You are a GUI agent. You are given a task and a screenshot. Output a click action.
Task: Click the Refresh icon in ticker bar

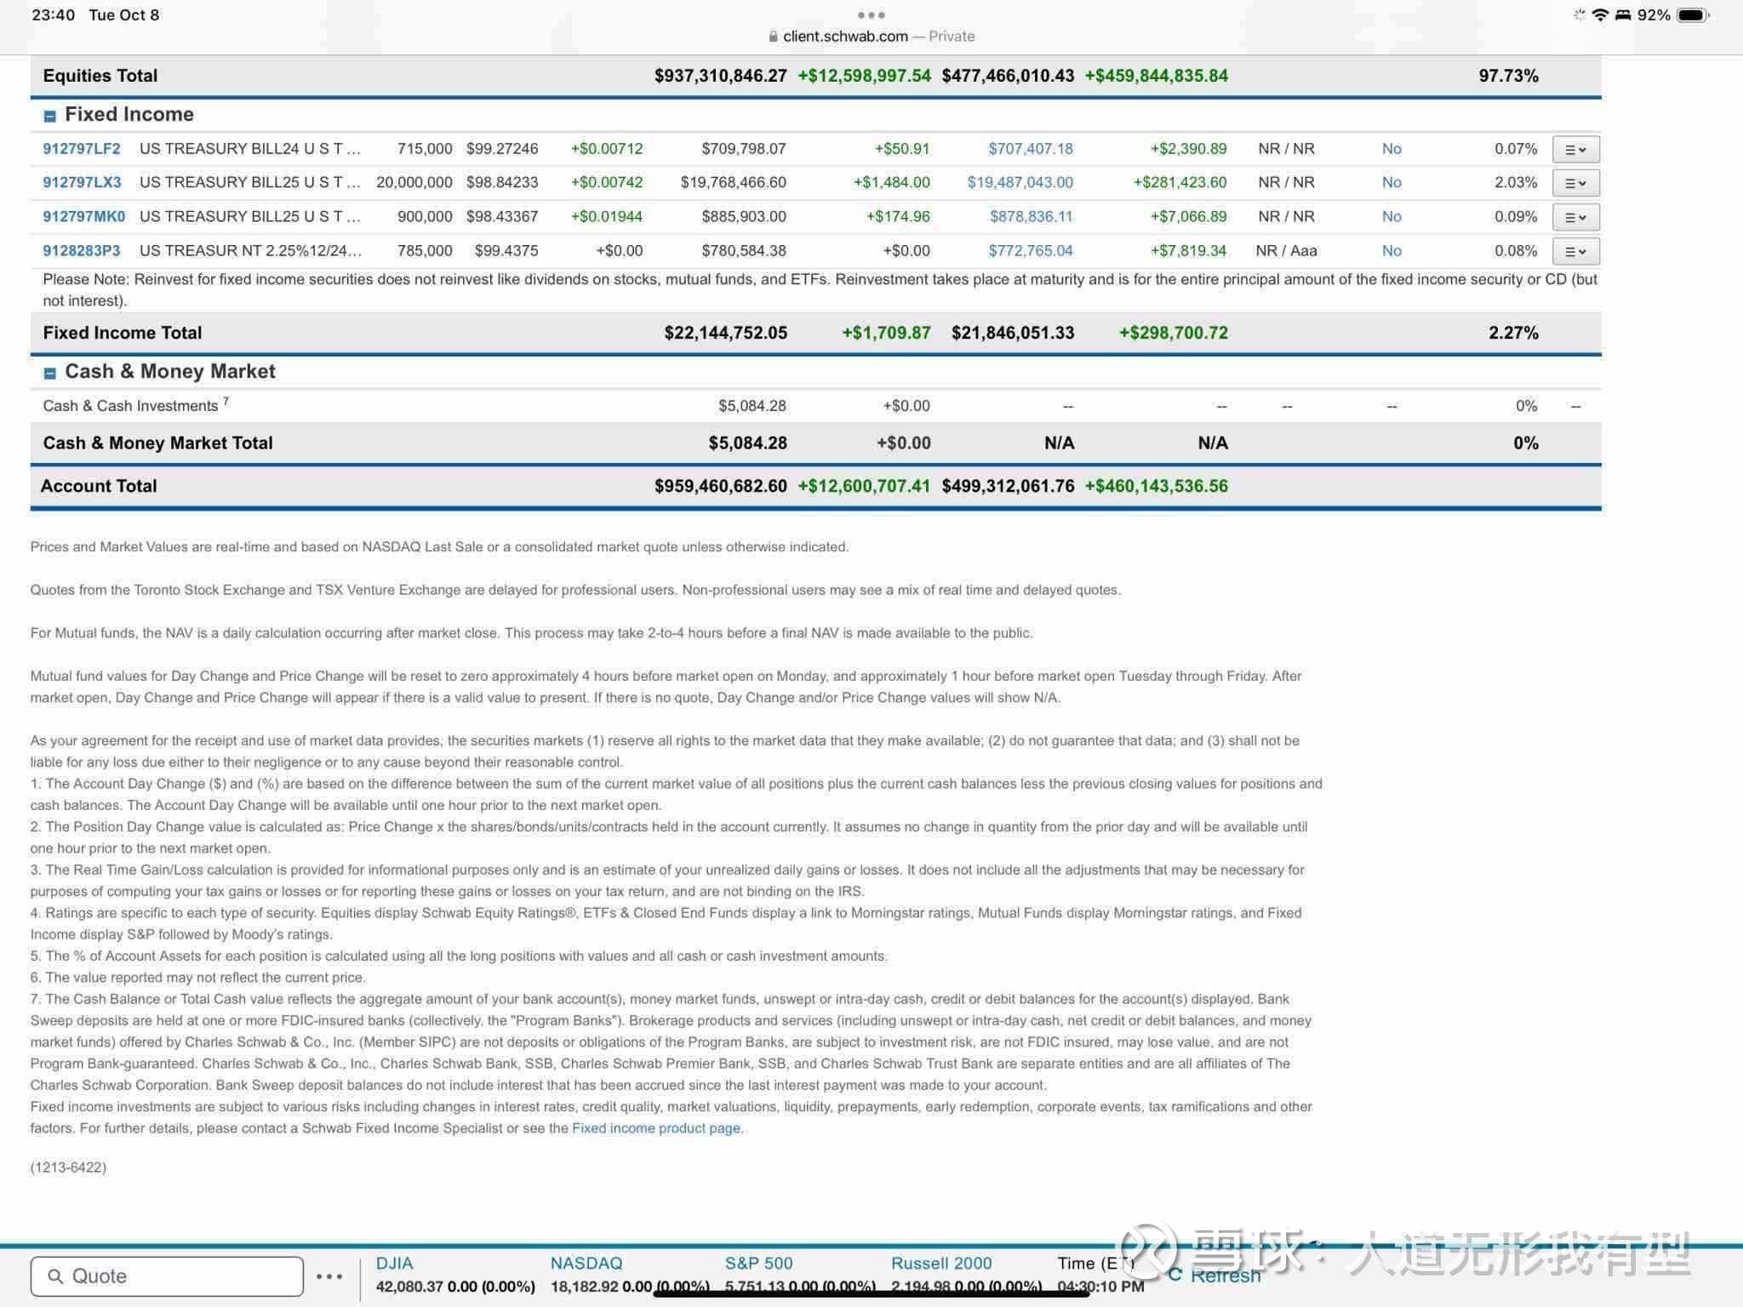click(1175, 1274)
